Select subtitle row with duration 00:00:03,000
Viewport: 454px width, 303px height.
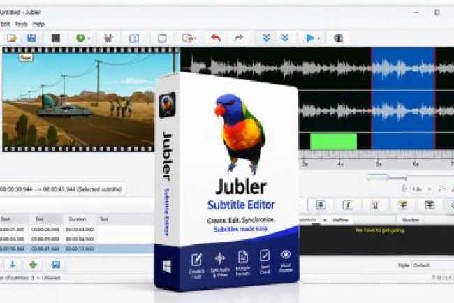[x=78, y=229]
